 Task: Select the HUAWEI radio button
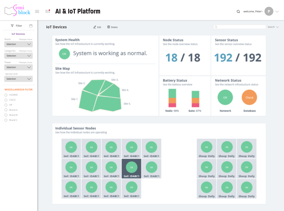[x=6, y=95]
